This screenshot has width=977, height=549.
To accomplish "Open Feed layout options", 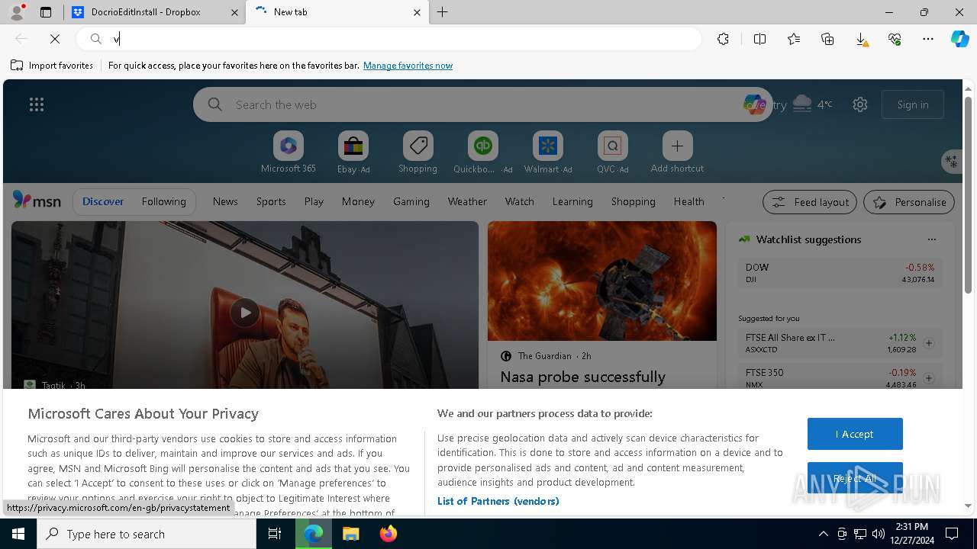I will (810, 202).
